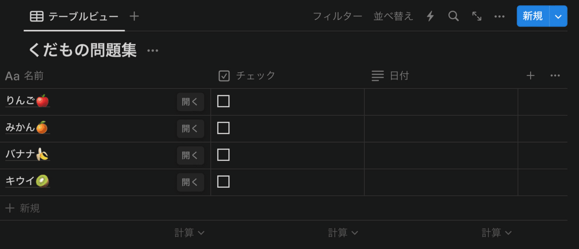Viewport: 579px width, 249px height.
Task: Open the three-dot menu beside くだもの問題集 title
Action: tap(152, 51)
